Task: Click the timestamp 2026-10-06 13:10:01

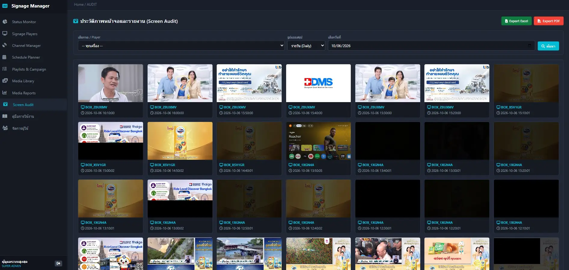Action: [99, 228]
